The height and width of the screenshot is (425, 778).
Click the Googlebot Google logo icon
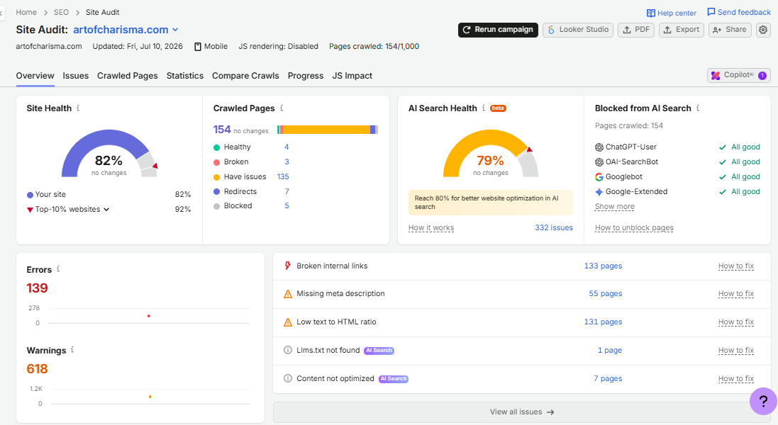tap(599, 177)
